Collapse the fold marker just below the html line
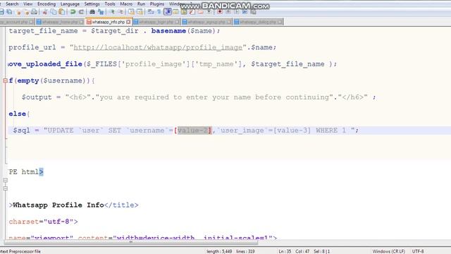 [5, 181]
